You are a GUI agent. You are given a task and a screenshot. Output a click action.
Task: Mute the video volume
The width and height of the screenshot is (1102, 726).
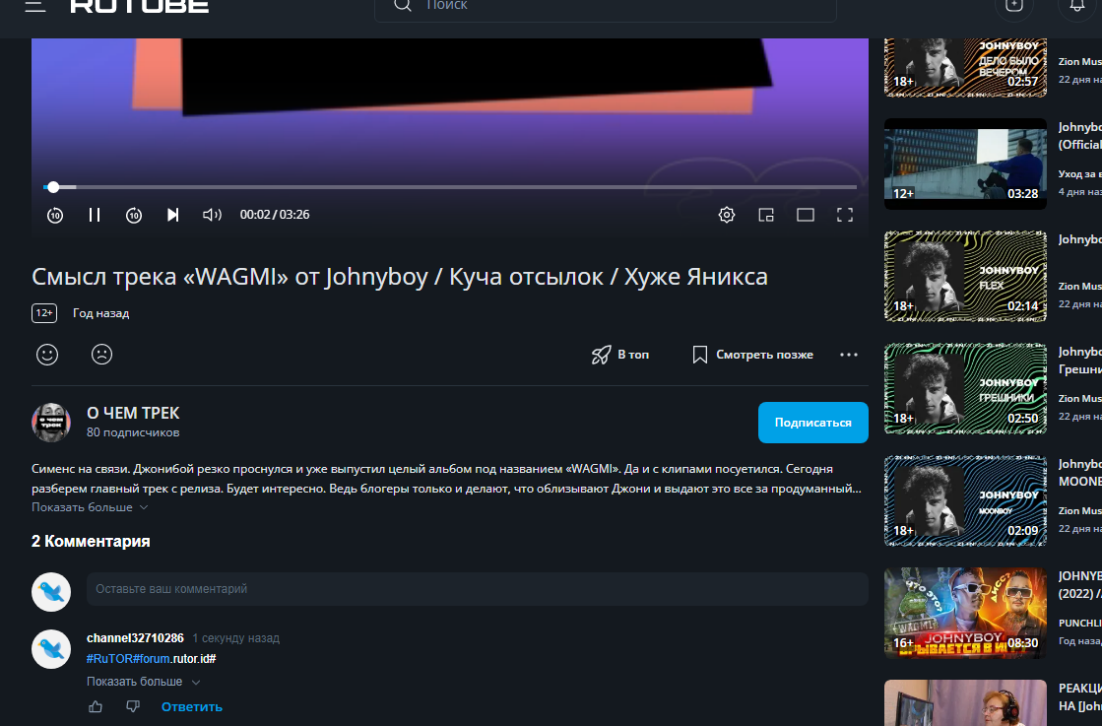(x=212, y=215)
